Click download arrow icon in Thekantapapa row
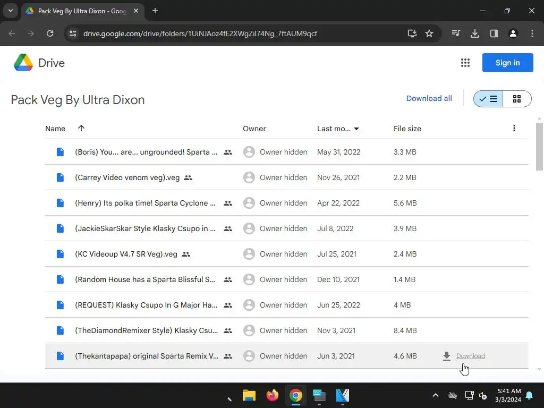 [447, 356]
